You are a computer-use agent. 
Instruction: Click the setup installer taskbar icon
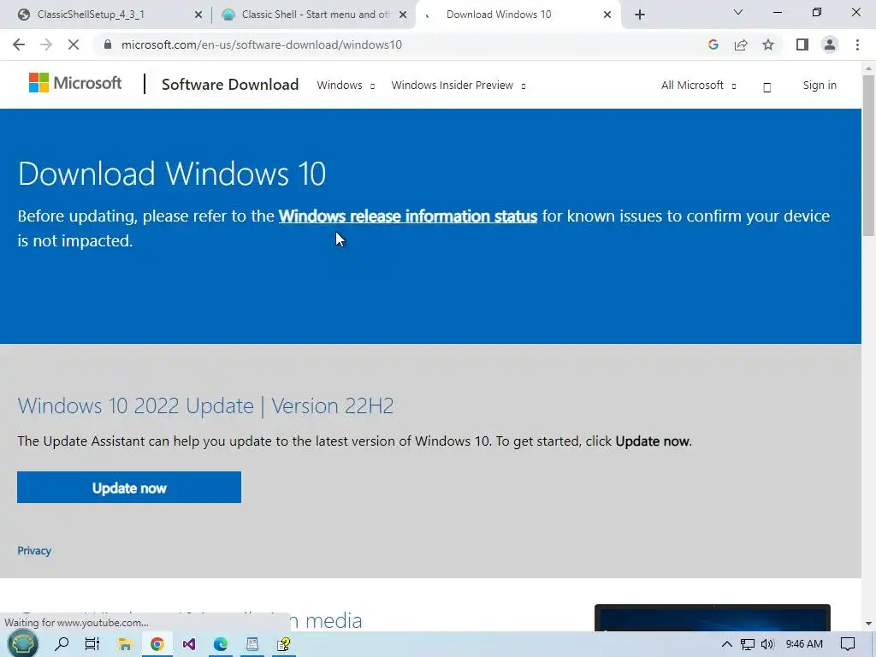[252, 644]
